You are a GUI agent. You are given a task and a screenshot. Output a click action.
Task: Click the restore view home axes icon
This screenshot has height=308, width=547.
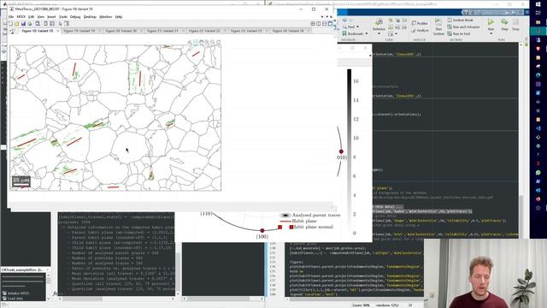click(219, 42)
